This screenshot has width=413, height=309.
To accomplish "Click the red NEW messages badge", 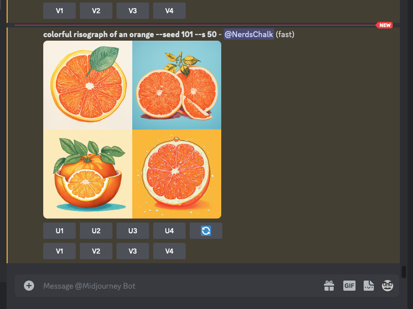I will pos(385,25).
